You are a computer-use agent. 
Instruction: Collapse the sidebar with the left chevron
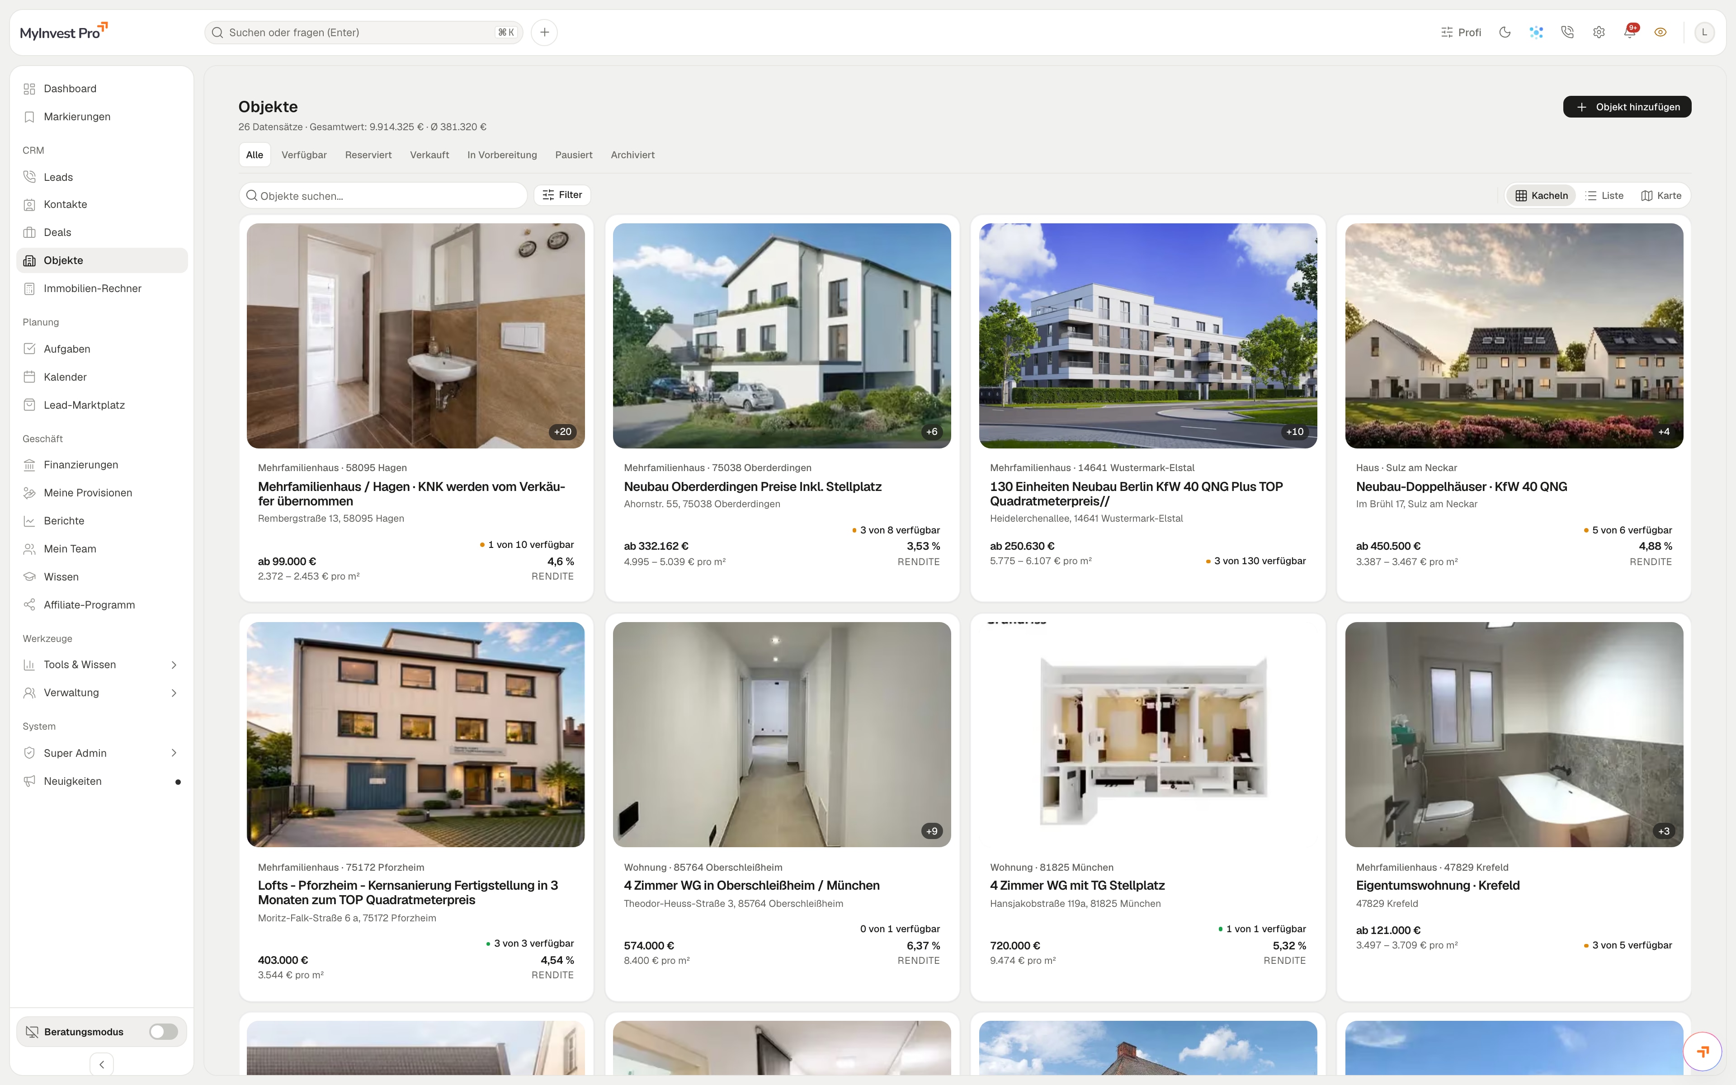[x=102, y=1064]
